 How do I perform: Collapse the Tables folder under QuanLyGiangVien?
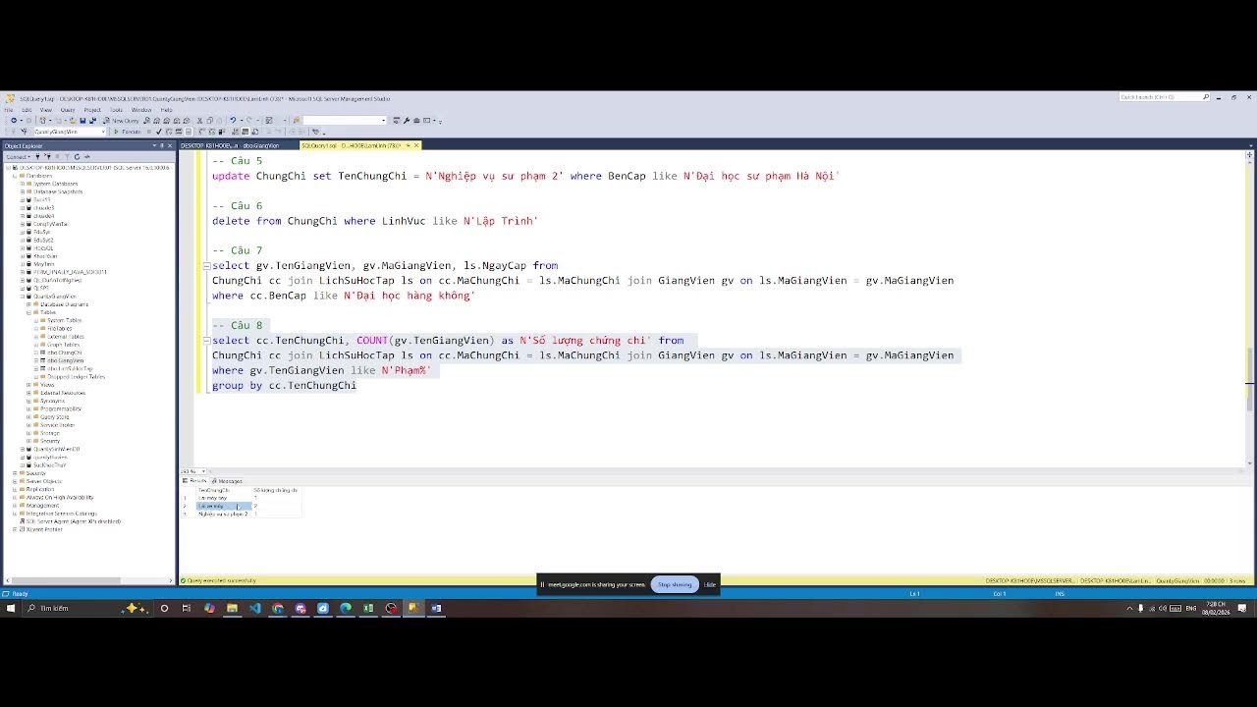click(28, 312)
